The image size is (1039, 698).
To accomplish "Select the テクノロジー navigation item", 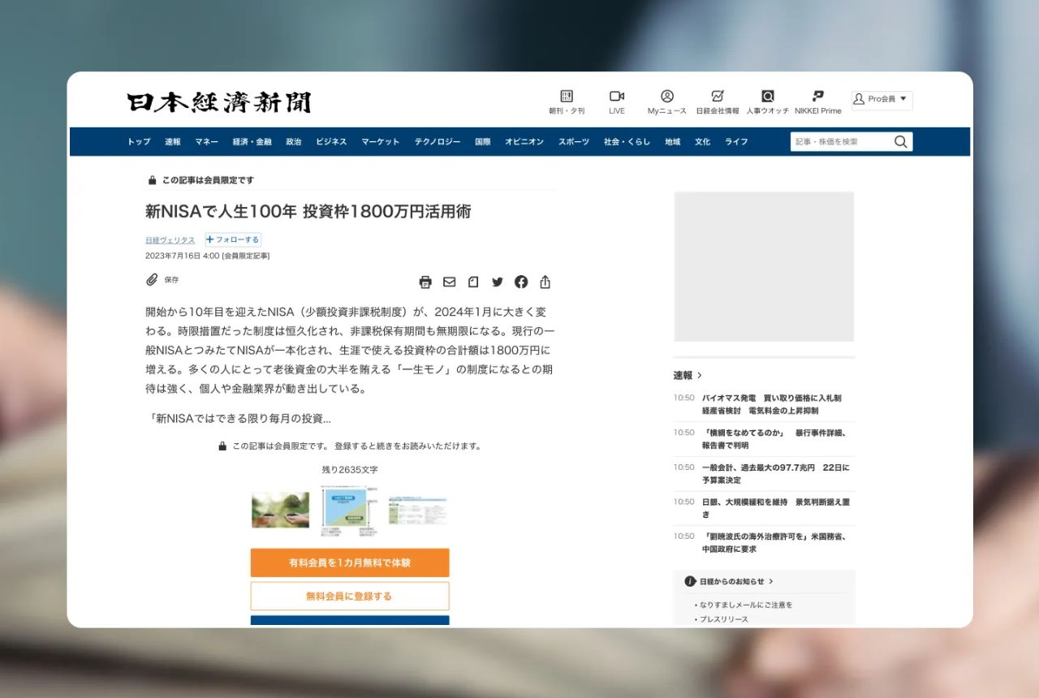I will tap(438, 142).
